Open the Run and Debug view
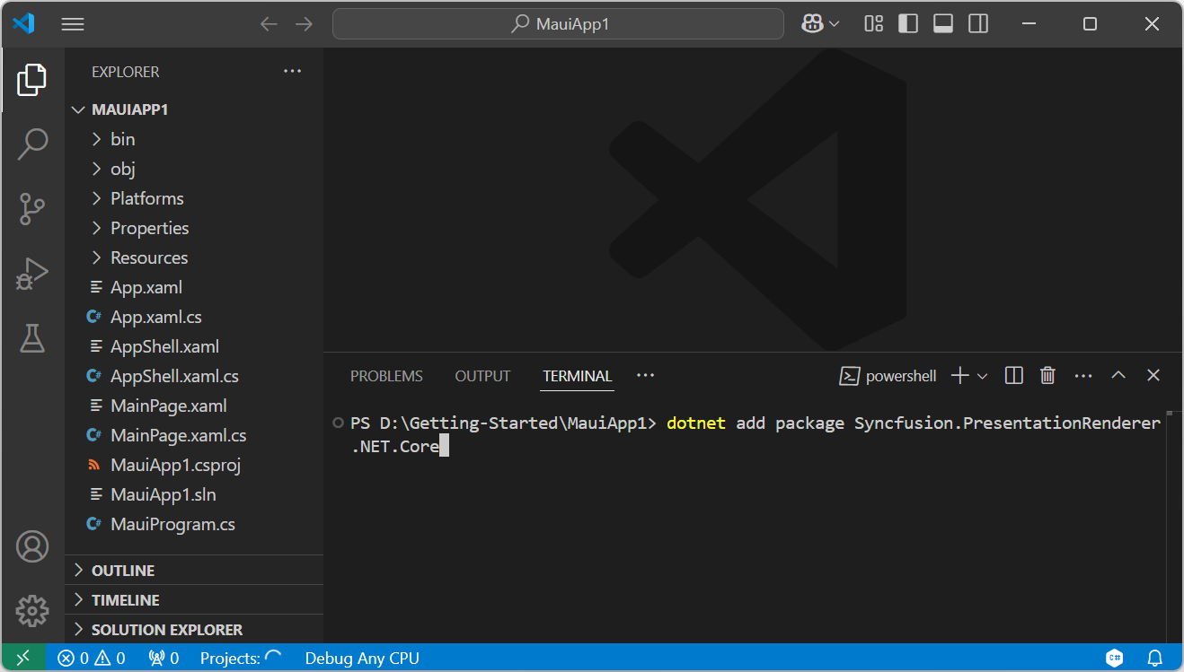 (32, 274)
